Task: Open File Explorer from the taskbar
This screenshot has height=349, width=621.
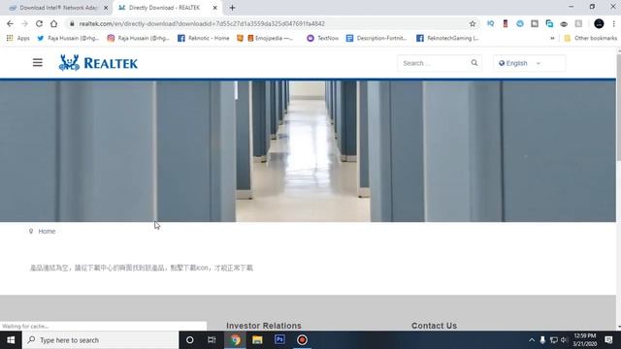Action: pos(257,340)
